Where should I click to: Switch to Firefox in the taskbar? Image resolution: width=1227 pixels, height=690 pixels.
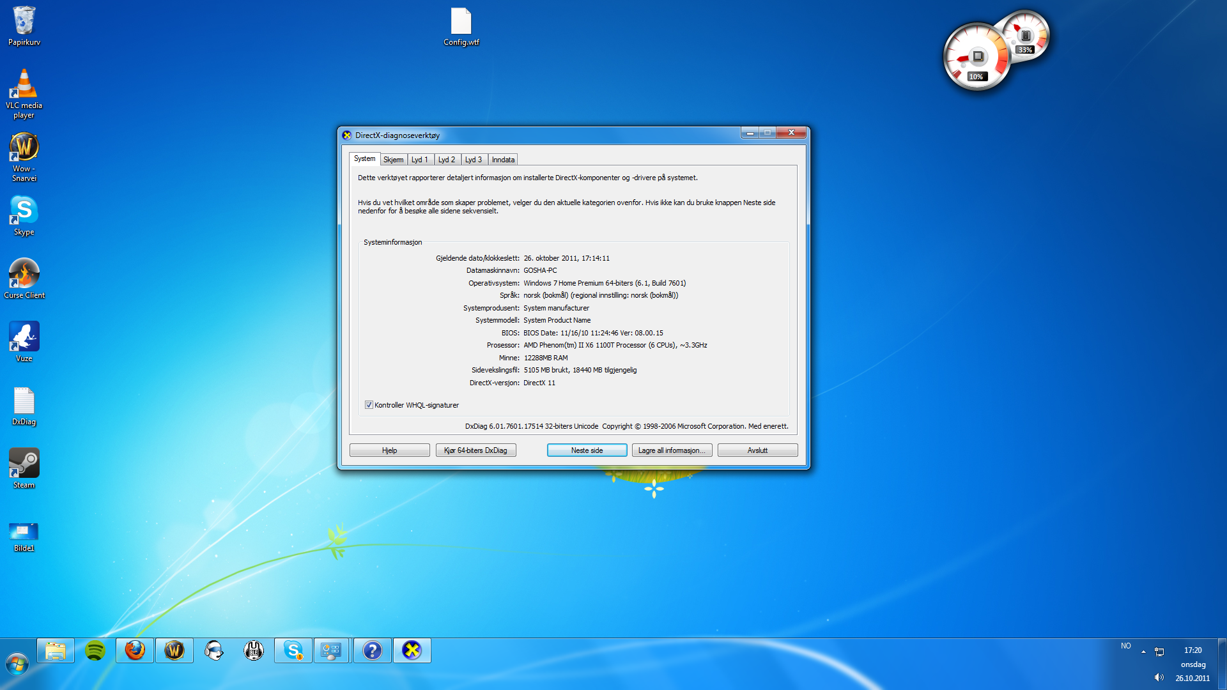(x=135, y=650)
